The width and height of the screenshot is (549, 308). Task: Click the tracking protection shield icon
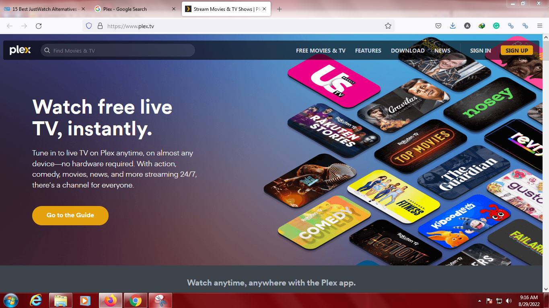[89, 26]
